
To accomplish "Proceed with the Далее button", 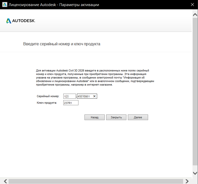I will coord(138,117).
